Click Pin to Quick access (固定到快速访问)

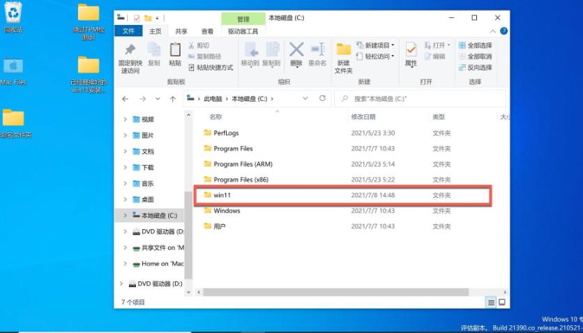point(130,58)
